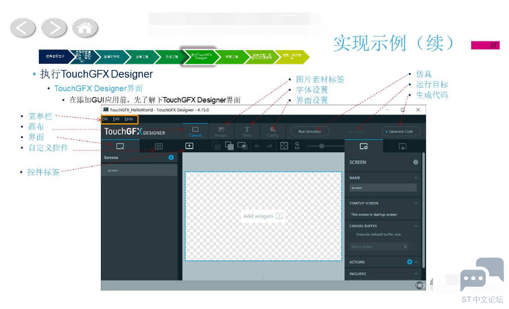
Task: Click the Run Target button
Action: pos(356,131)
